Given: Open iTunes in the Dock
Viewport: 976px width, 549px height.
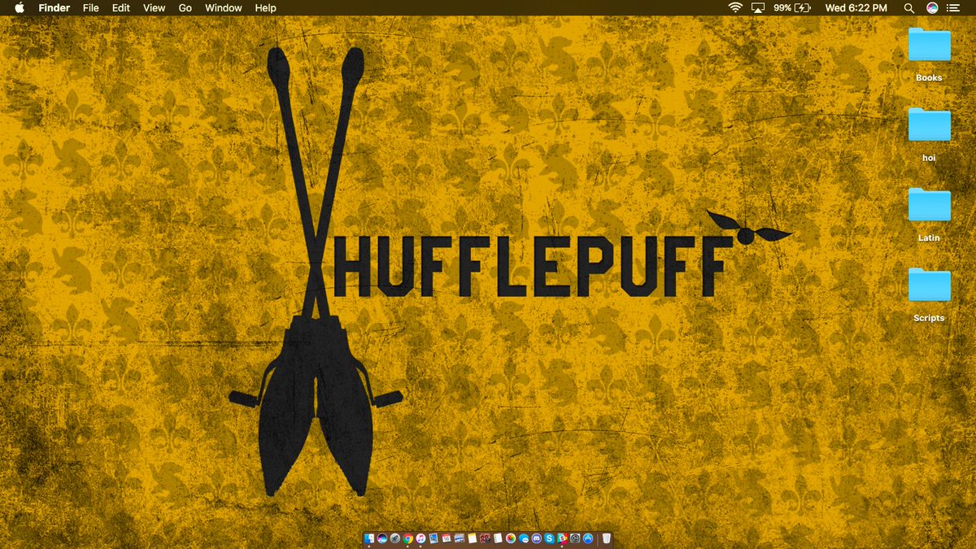Looking at the screenshot, I should [x=420, y=538].
